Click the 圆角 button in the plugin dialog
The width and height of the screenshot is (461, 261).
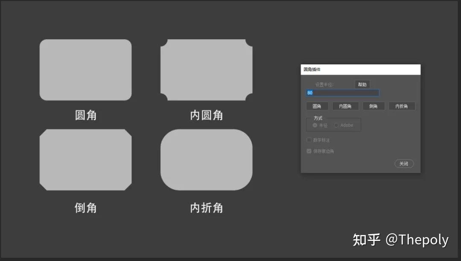click(317, 106)
